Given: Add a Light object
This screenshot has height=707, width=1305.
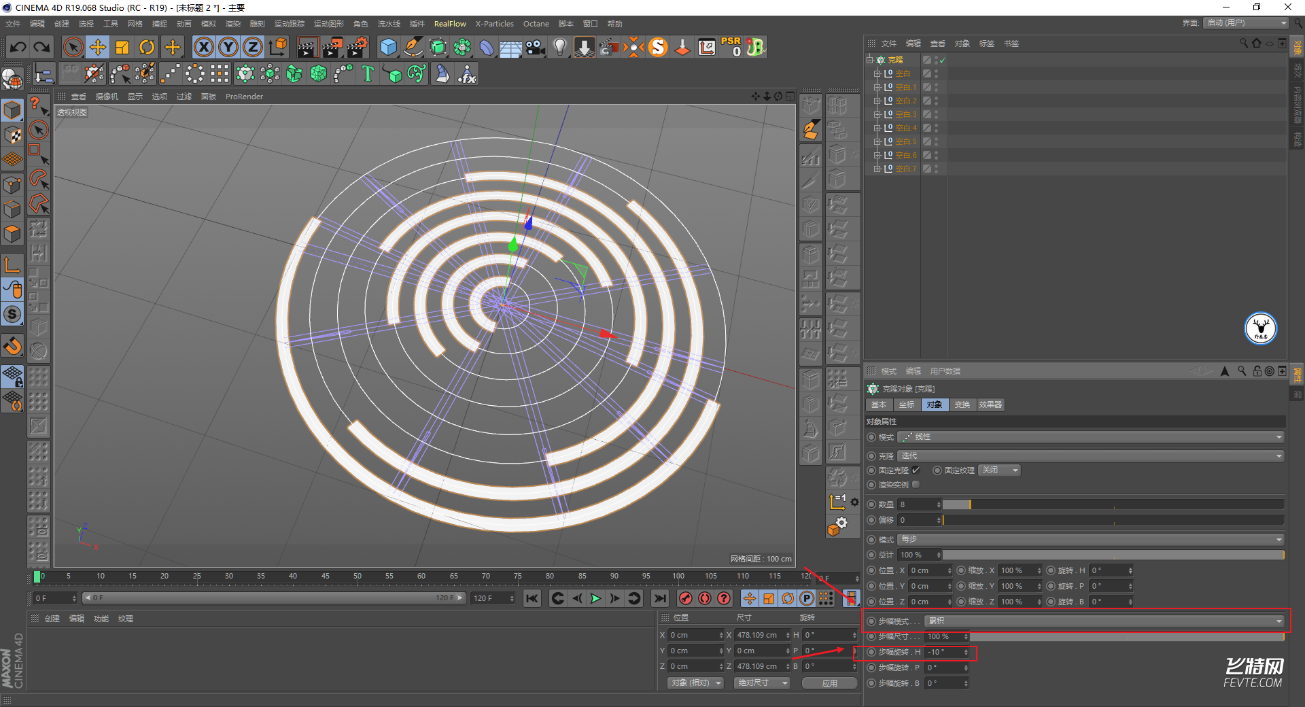Looking at the screenshot, I should (560, 47).
